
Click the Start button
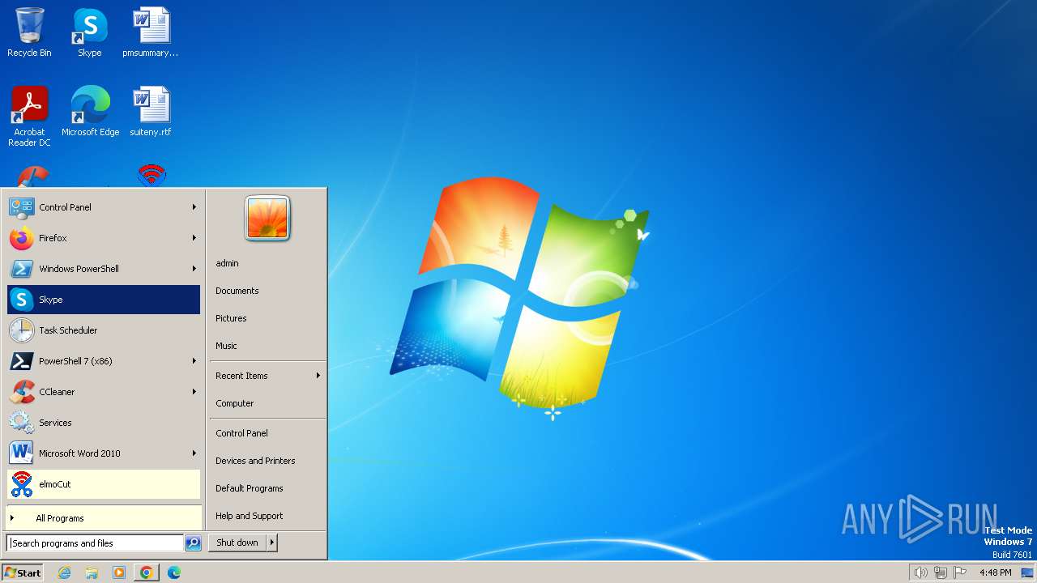(x=23, y=572)
